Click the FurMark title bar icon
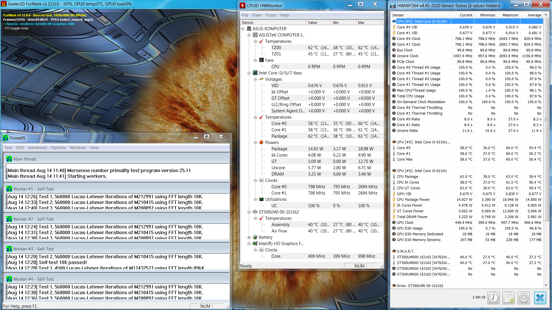Viewport: 552px width, 310px height. click(4, 4)
